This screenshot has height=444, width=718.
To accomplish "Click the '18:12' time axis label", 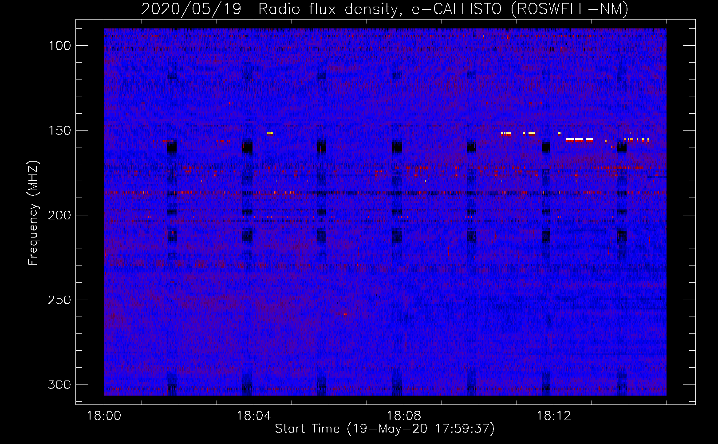I will tap(554, 416).
